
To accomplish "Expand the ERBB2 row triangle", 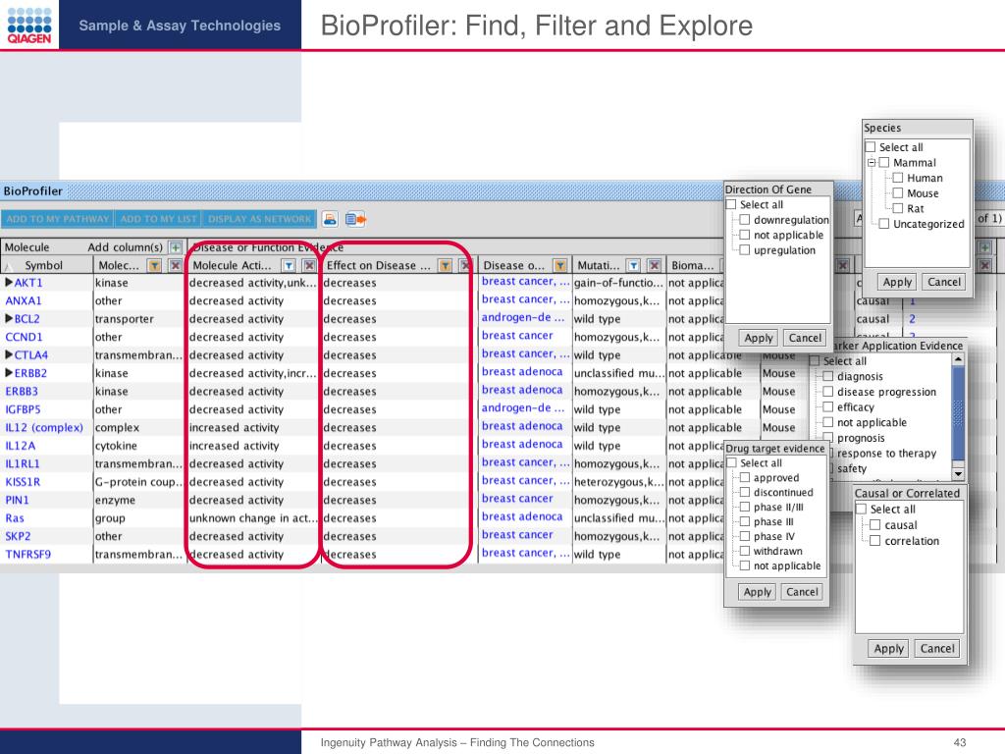I will click(x=9, y=372).
